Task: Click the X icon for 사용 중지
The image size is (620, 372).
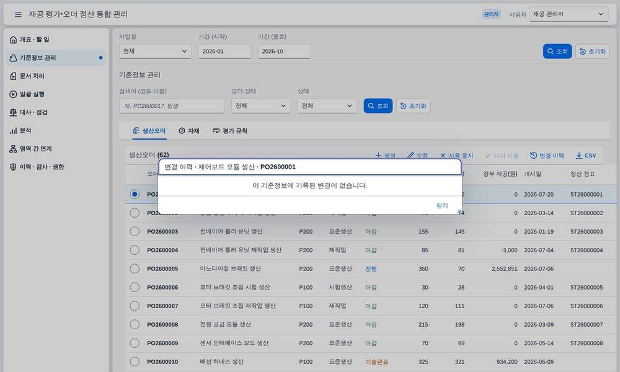Action: click(443, 156)
